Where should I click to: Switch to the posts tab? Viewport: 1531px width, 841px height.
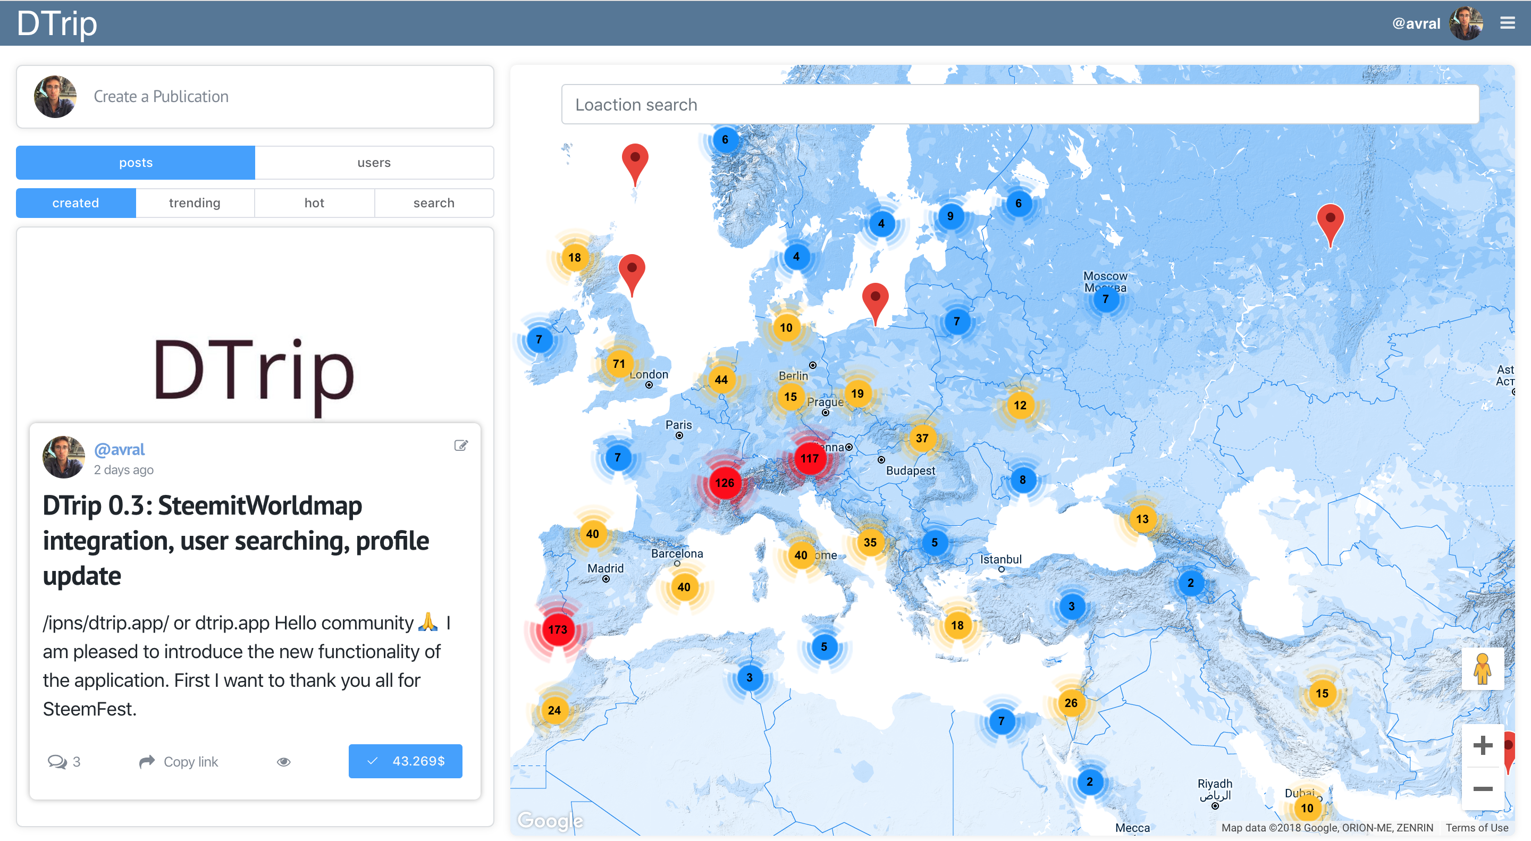point(136,162)
